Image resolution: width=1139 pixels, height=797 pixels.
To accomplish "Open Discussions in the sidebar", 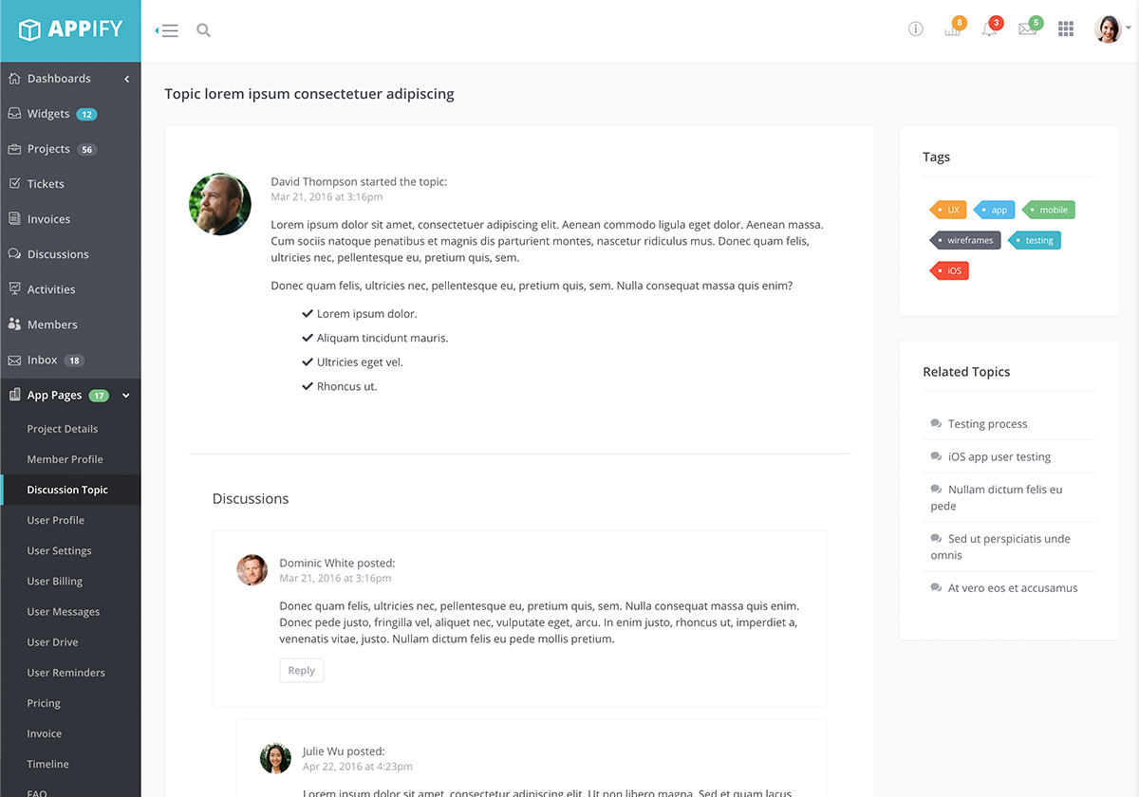I will [x=57, y=254].
